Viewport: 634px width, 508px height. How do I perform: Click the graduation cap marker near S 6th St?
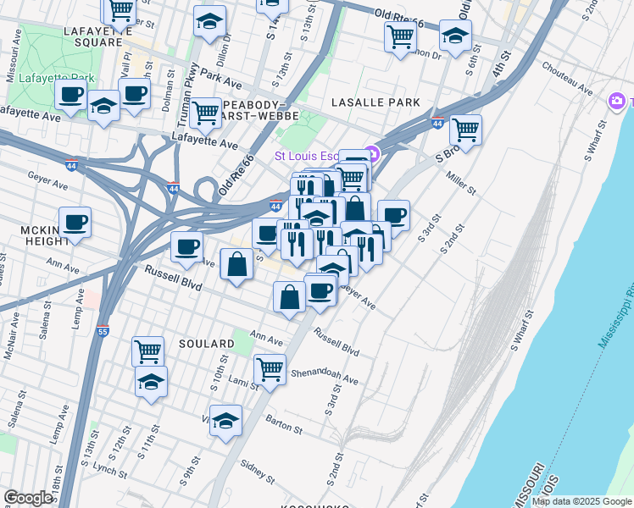tap(455, 36)
